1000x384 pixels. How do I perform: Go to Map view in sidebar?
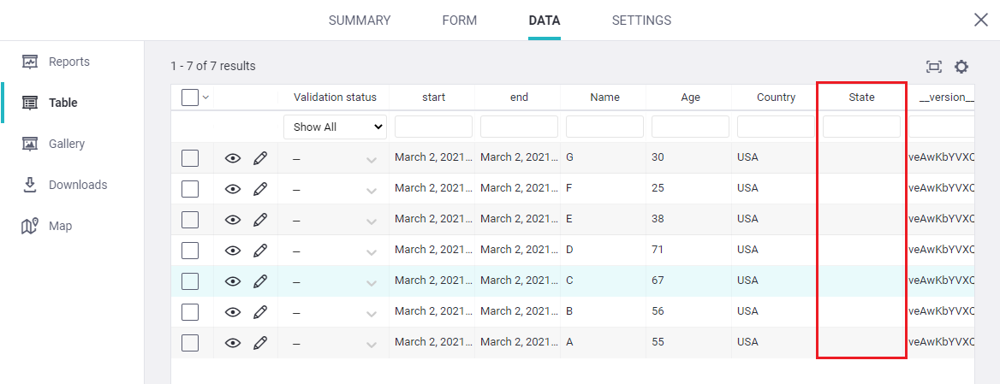[x=60, y=226]
